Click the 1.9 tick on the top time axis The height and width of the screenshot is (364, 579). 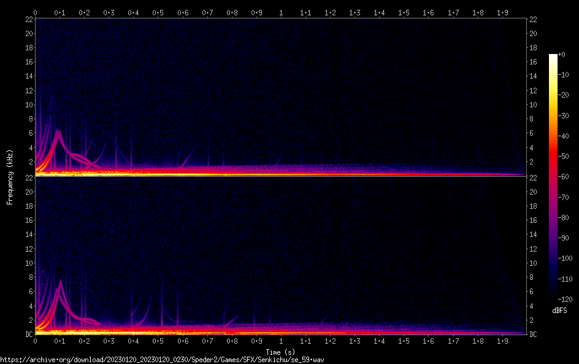pos(502,12)
